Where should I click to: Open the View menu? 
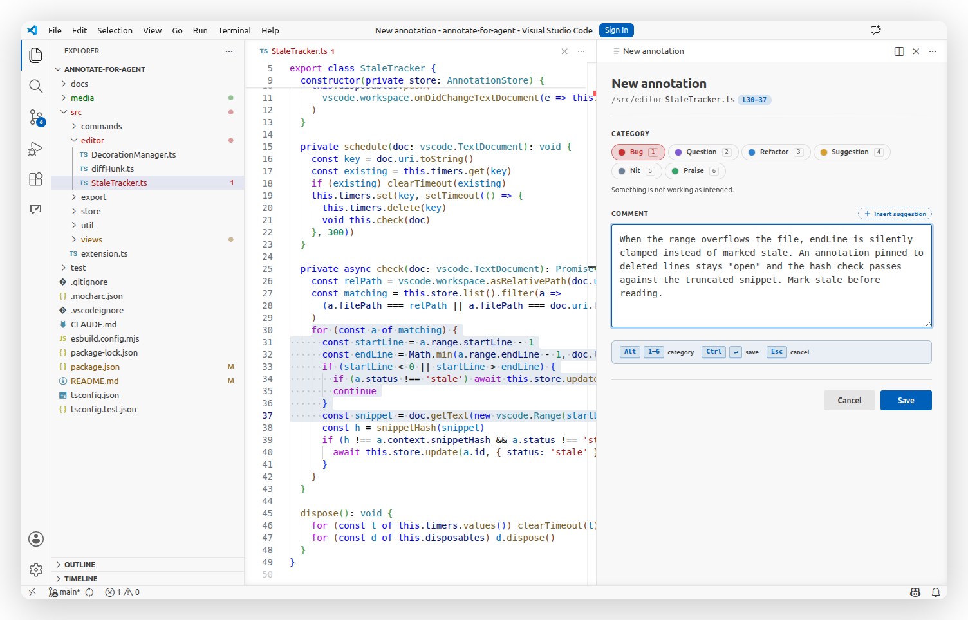click(x=152, y=30)
